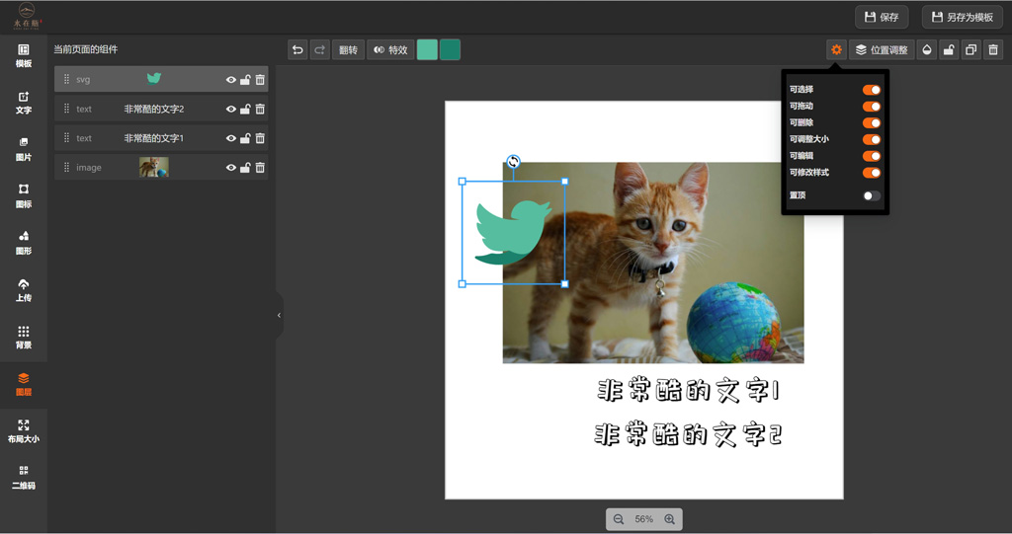Open 布局大小 layout size settings
The width and height of the screenshot is (1012, 534).
(x=24, y=430)
